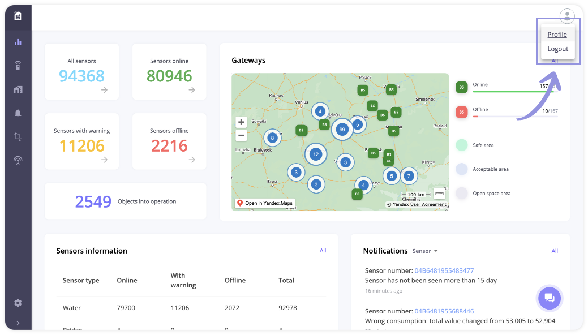
Task: Click the With warning column header
Action: 183,280
